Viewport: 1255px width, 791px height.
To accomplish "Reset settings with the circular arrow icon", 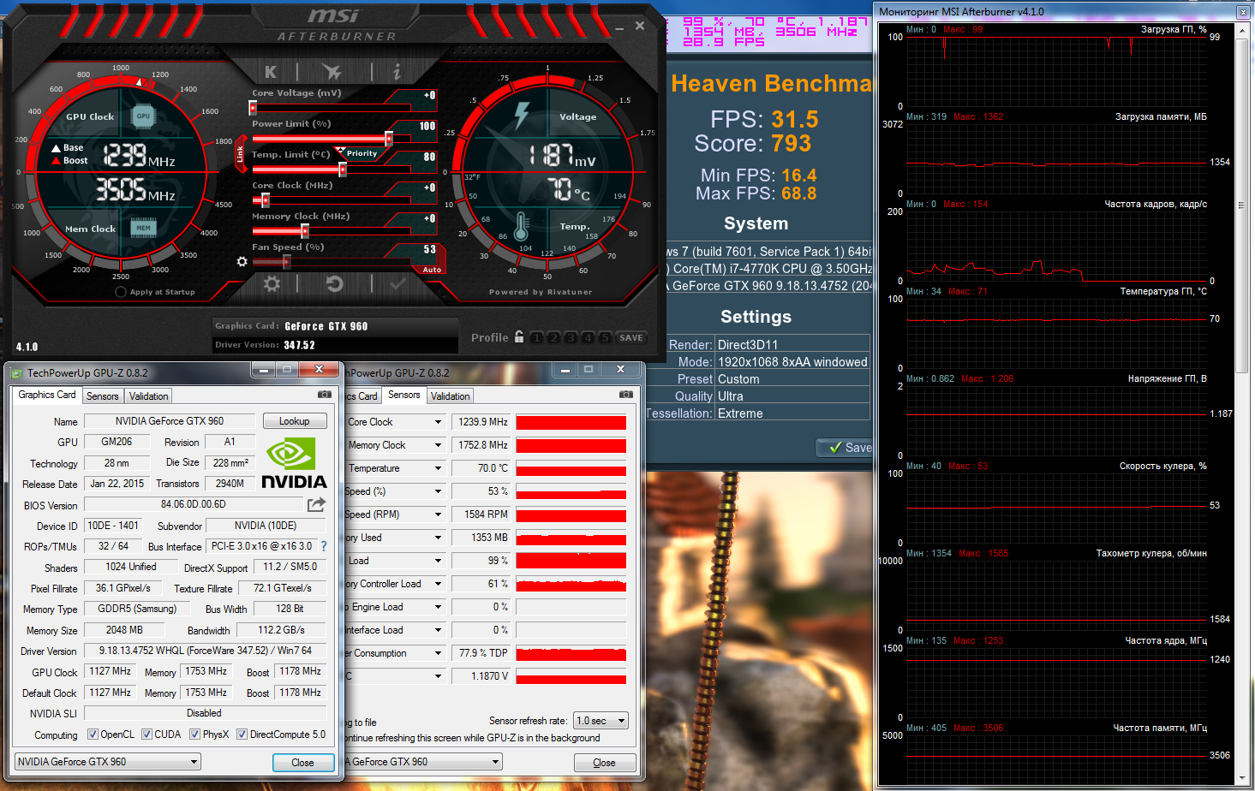I will point(335,283).
